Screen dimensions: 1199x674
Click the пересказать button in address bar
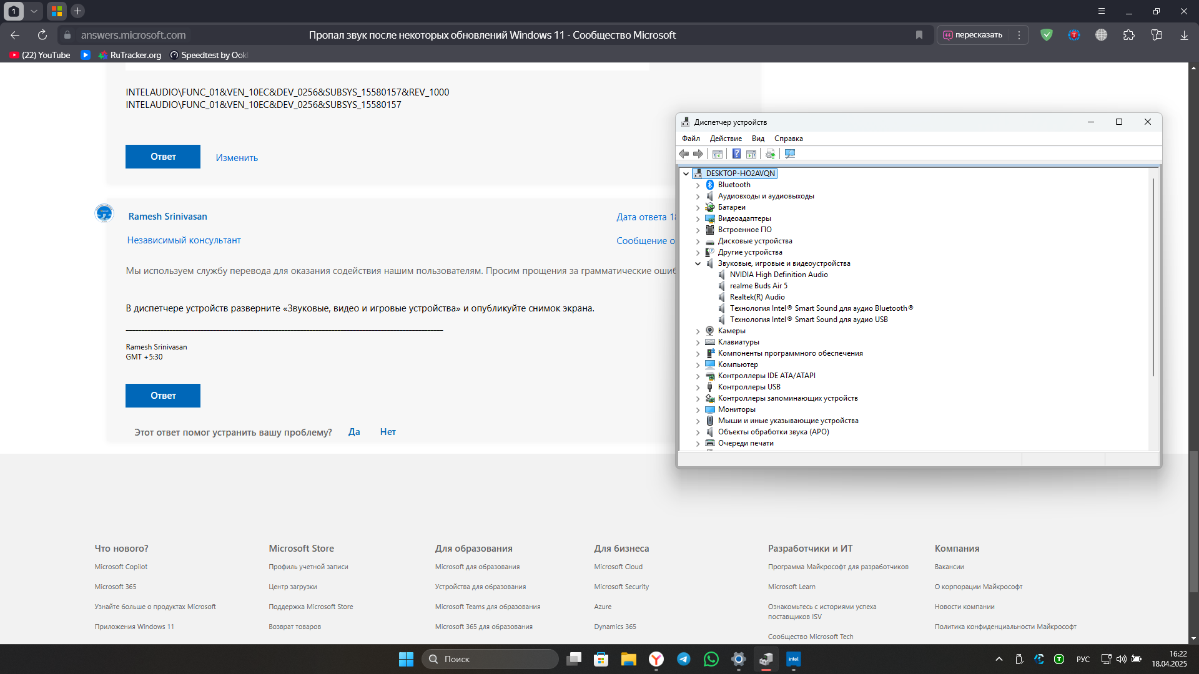[973, 35]
